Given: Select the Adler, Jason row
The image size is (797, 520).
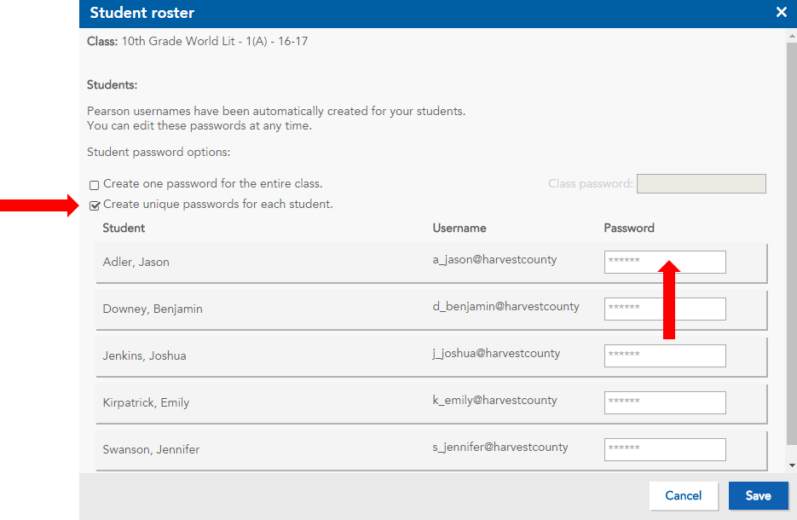Looking at the screenshot, I should (256, 262).
